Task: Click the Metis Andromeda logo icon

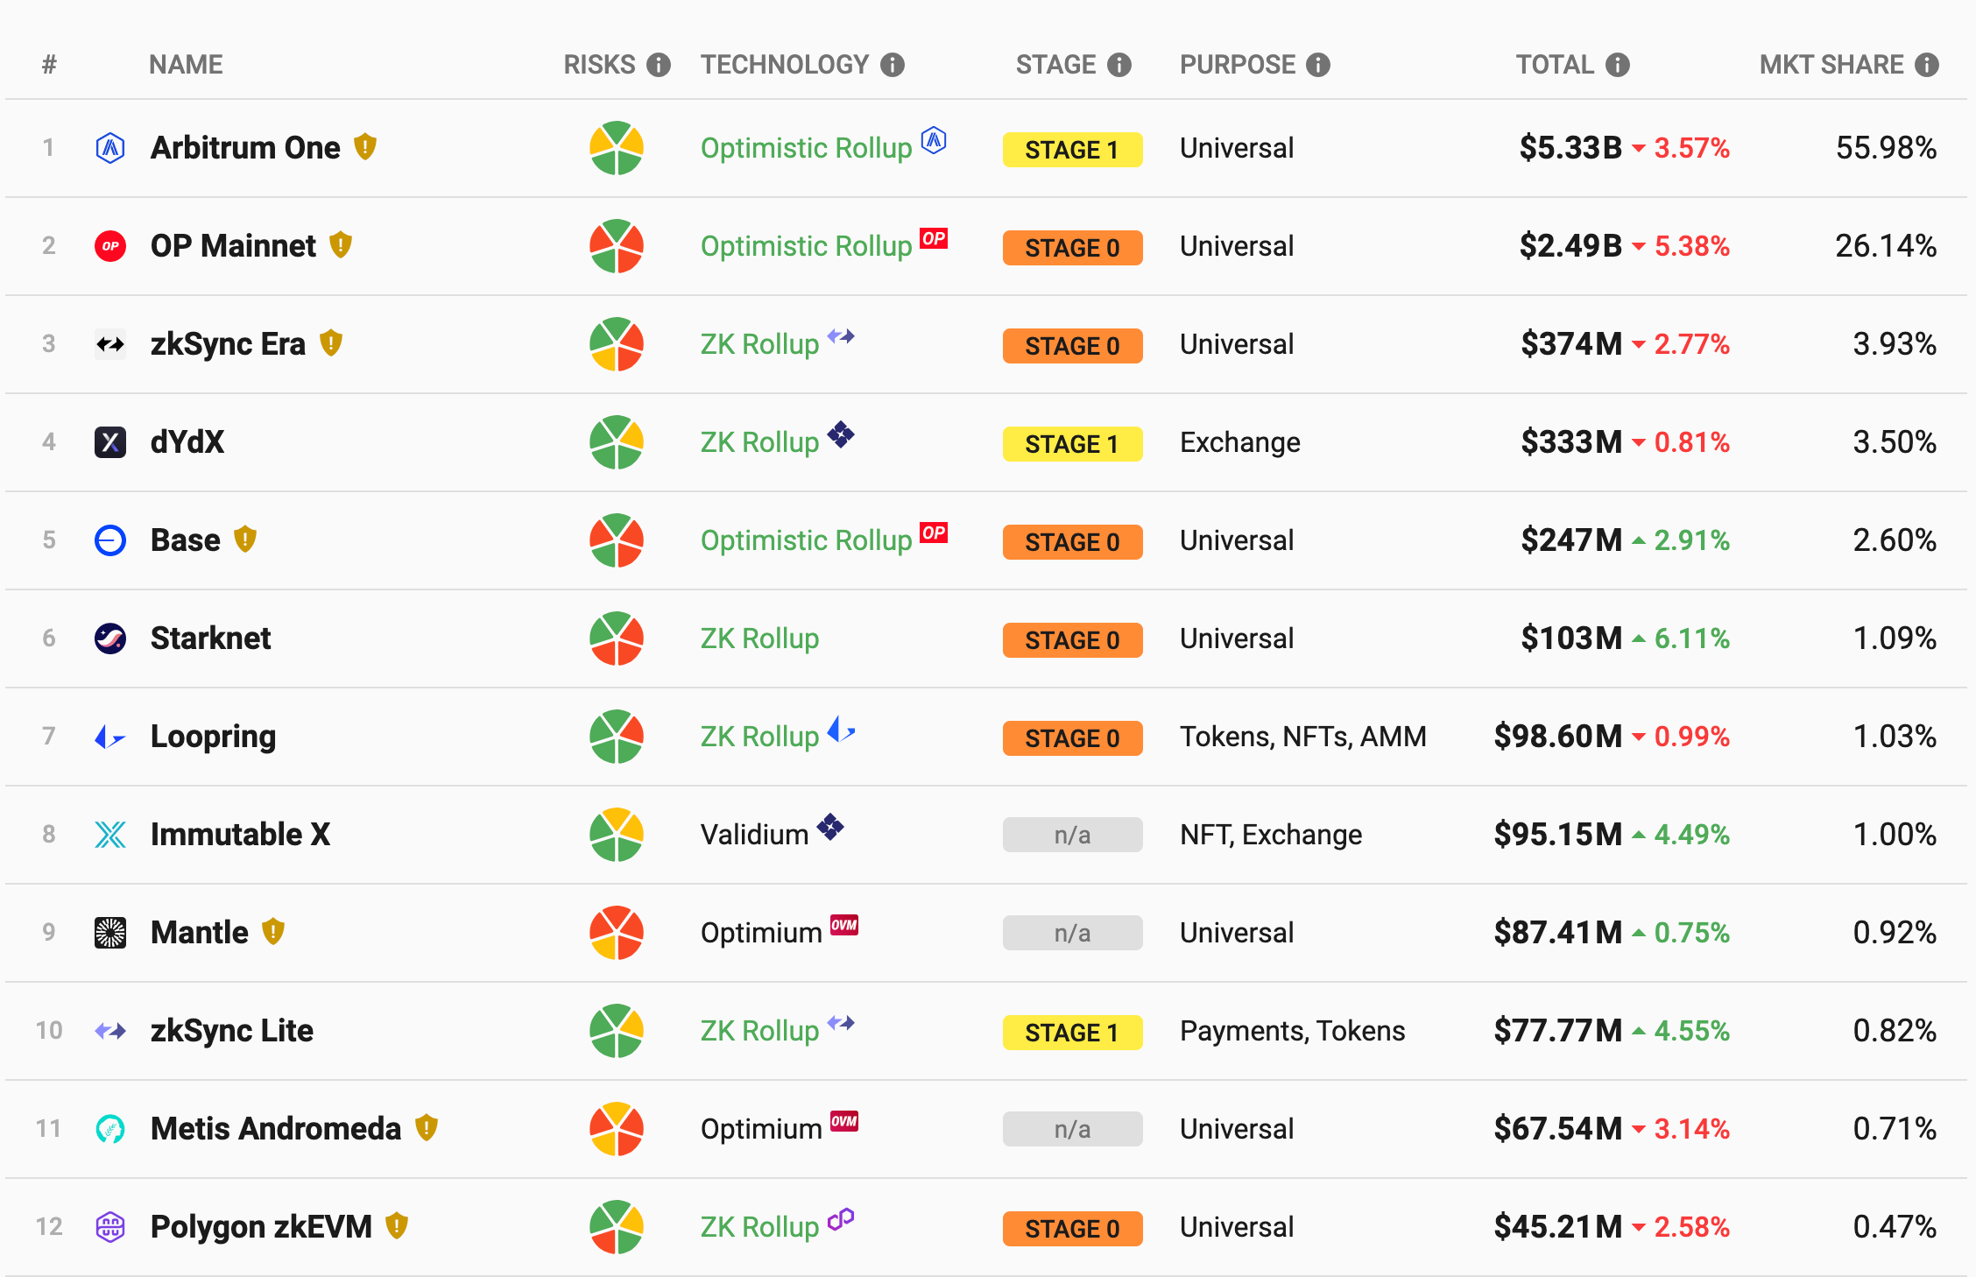Action: (x=110, y=1129)
